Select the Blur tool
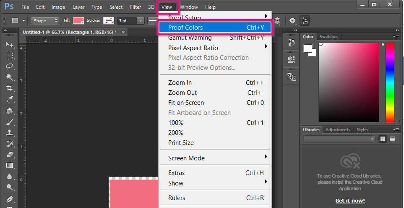Viewport: 404px width, 208px height. pyautogui.click(x=10, y=176)
